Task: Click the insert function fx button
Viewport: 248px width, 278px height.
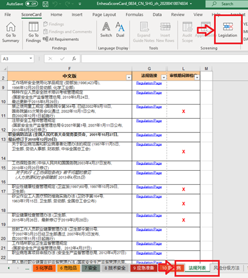Action: pyautogui.click(x=74, y=58)
